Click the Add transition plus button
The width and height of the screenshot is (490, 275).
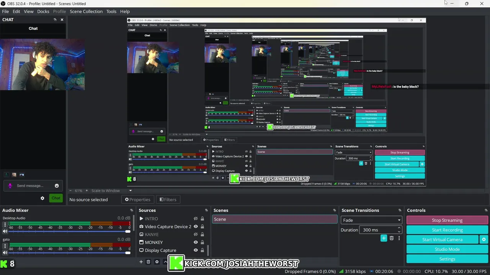point(384,238)
